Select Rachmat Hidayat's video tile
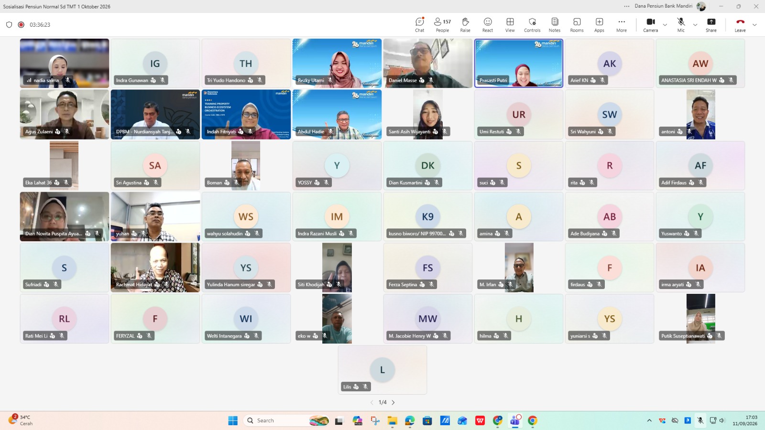 [155, 268]
